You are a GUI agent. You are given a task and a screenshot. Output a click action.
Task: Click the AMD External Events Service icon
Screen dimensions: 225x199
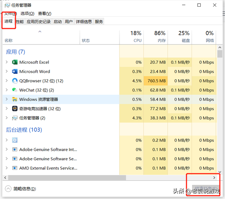pos(15,168)
